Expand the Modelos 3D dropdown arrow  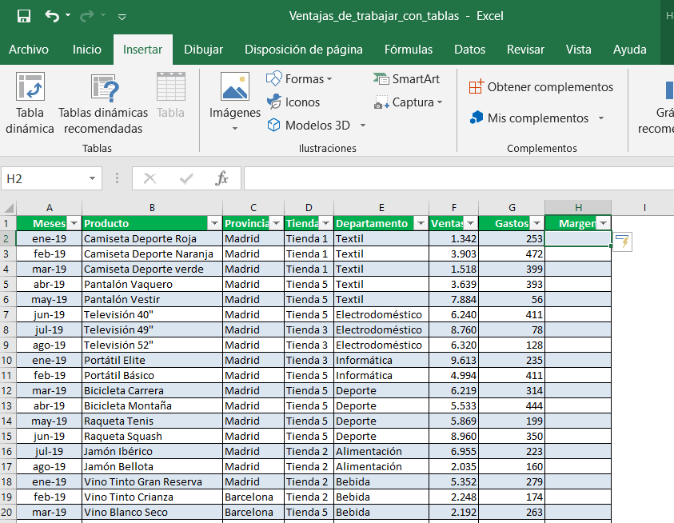[363, 126]
